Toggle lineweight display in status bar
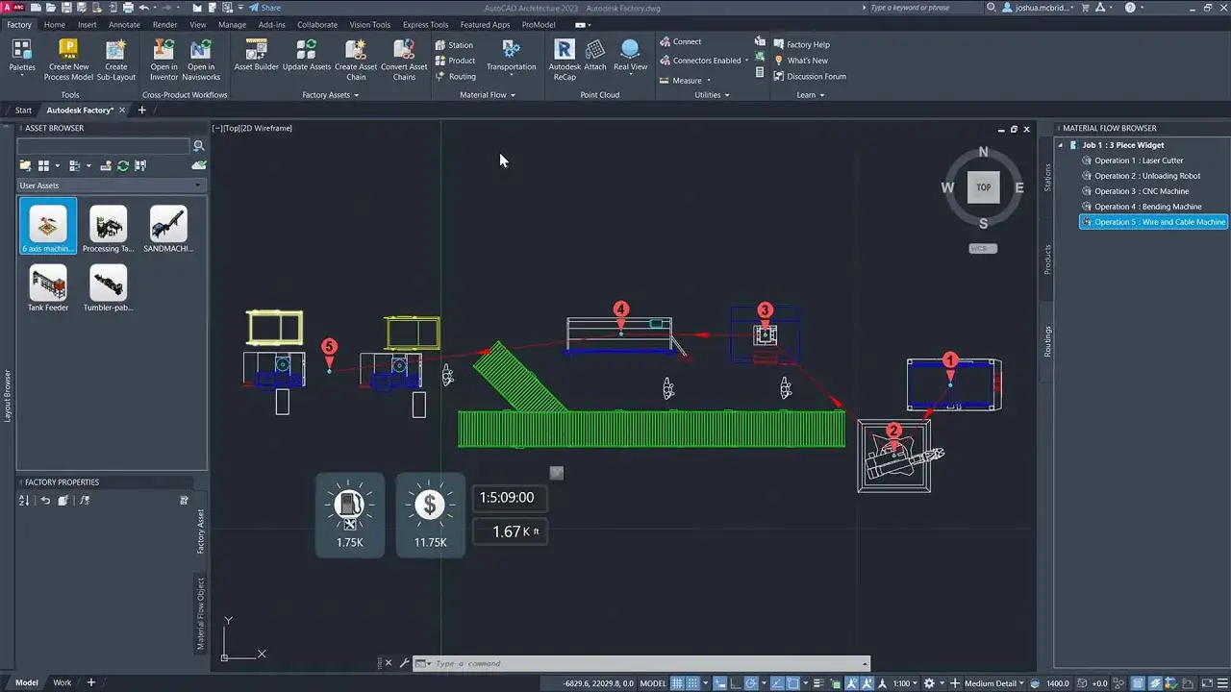 point(818,683)
